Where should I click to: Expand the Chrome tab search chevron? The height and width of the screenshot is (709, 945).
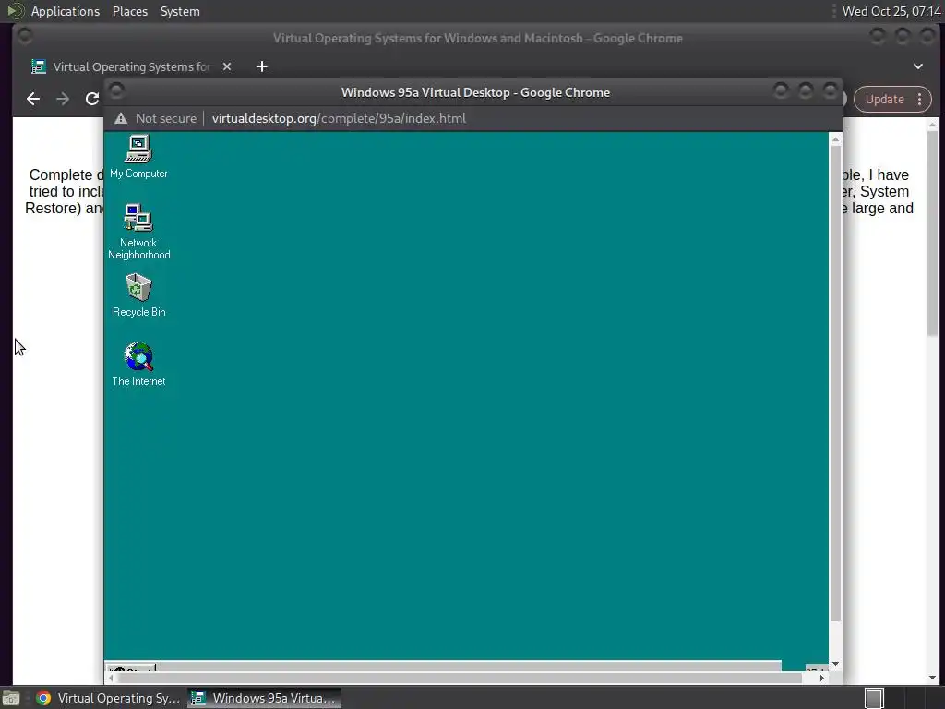918,66
